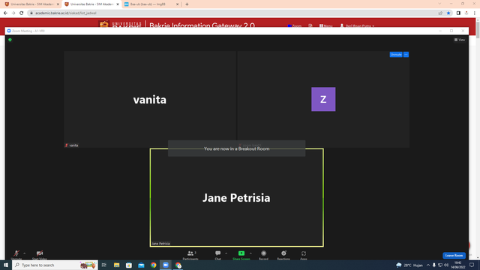
Task: Open network tray icon
Action: click(x=440, y=265)
